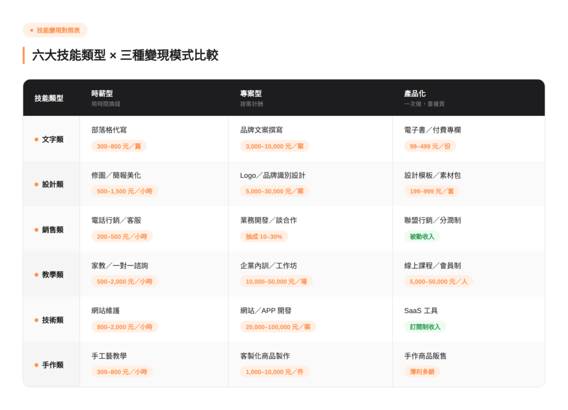Screen dimensions: 568x410
Task: Select the 產品化 column header
Action: click(x=415, y=94)
